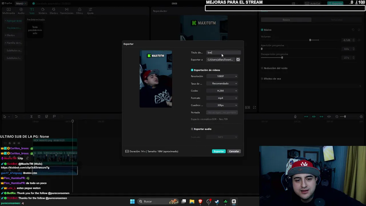Image resolution: width=366 pixels, height=206 pixels.
Task: Open the Stickers tab
Action: (x=43, y=11)
